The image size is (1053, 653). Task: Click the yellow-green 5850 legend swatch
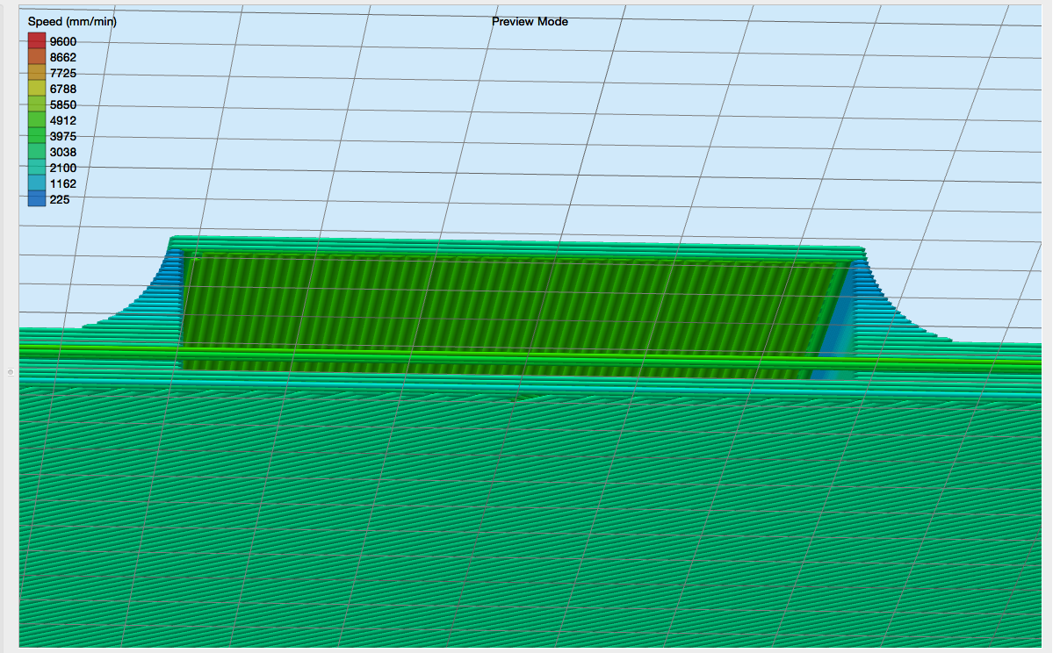(36, 104)
